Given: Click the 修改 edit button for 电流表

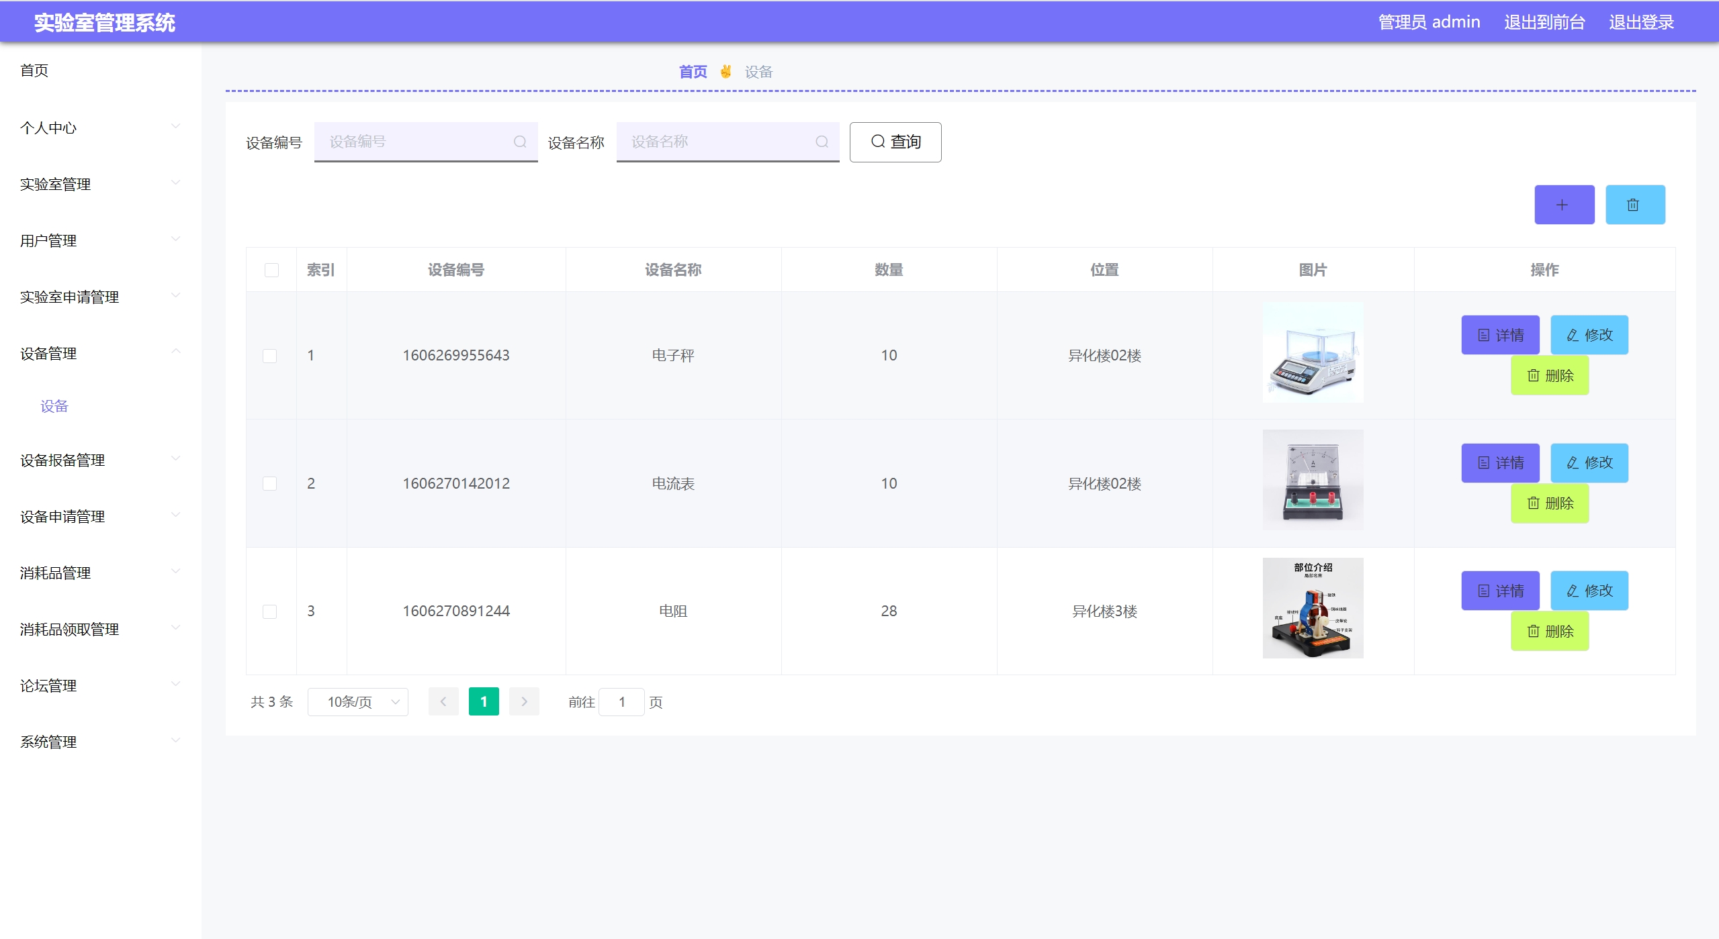Looking at the screenshot, I should pyautogui.click(x=1589, y=463).
